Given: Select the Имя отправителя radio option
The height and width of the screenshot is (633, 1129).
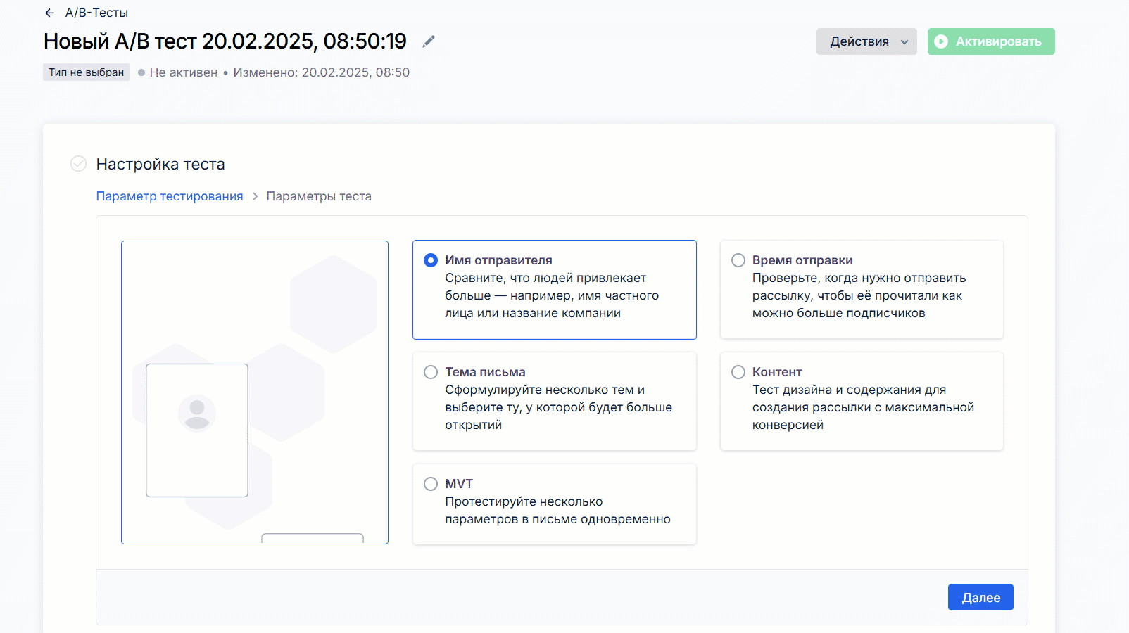Looking at the screenshot, I should (431, 260).
